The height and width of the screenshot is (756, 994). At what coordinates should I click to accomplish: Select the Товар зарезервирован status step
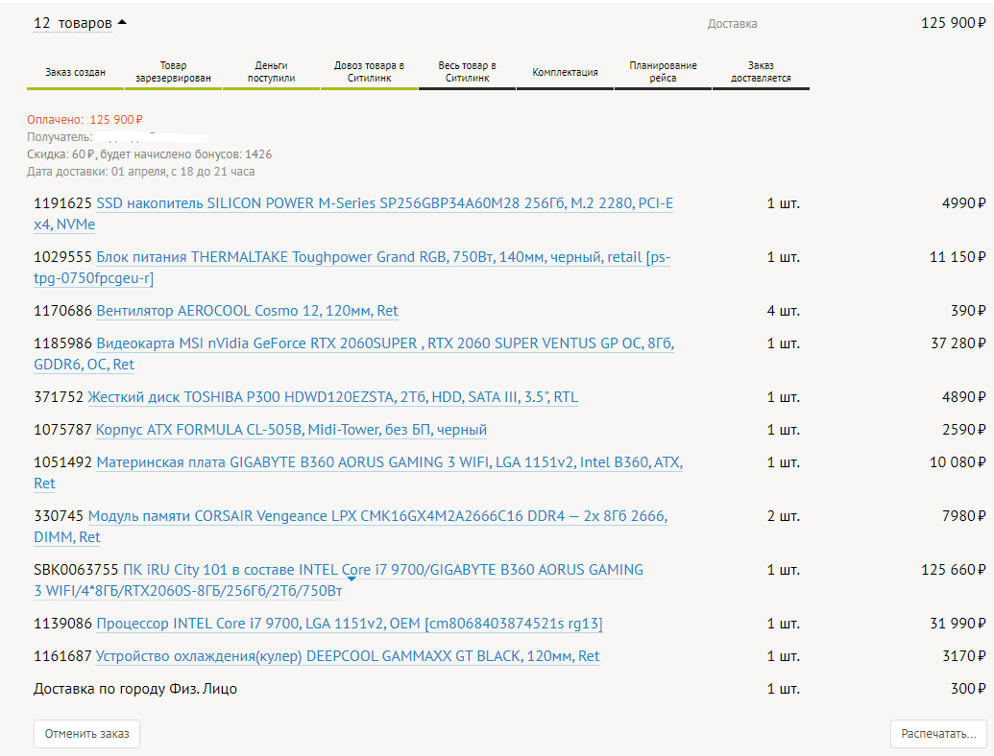pyautogui.click(x=173, y=72)
